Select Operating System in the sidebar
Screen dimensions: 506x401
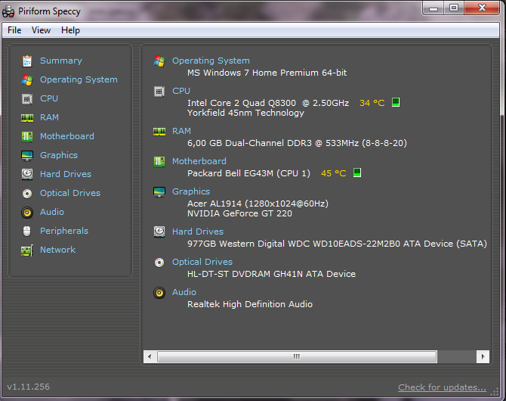pyautogui.click(x=79, y=80)
